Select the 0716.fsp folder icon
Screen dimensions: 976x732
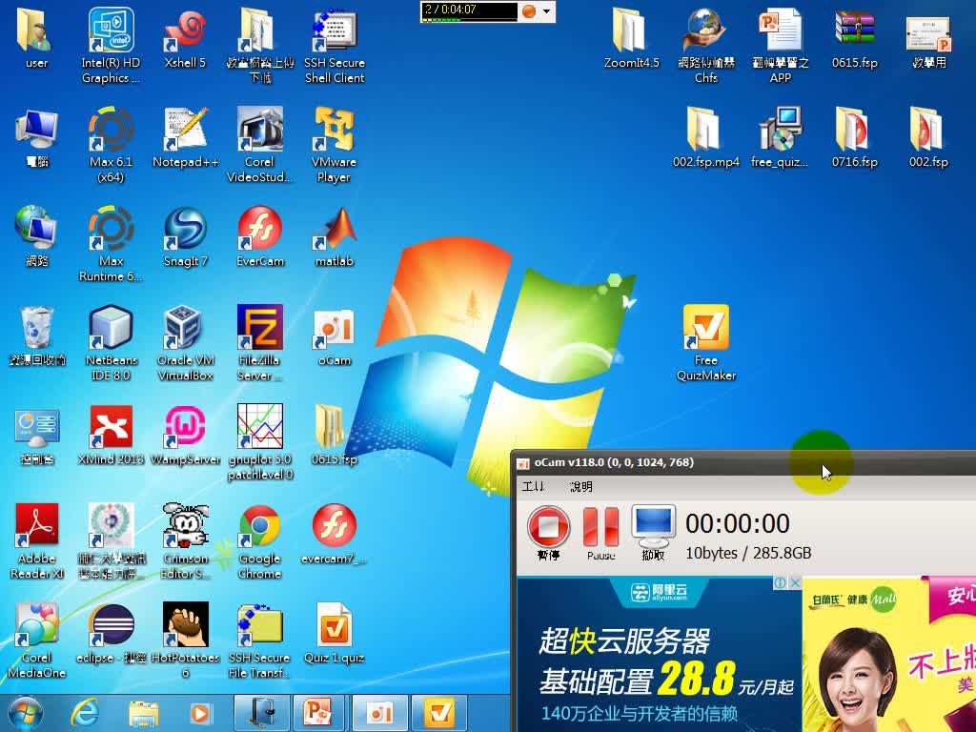coord(855,137)
